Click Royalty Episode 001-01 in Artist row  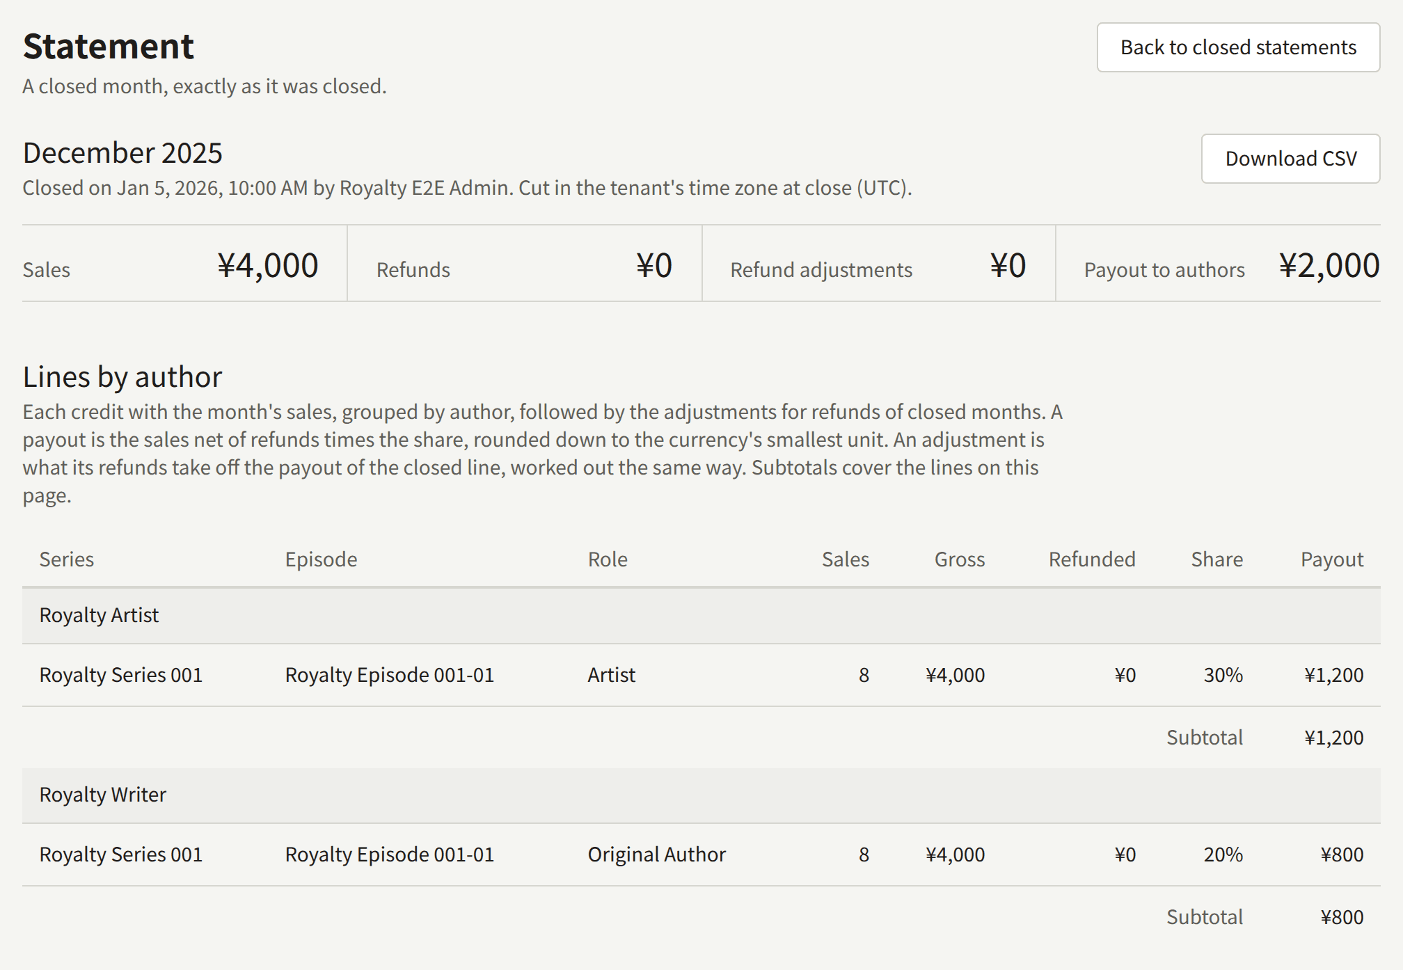tap(390, 675)
